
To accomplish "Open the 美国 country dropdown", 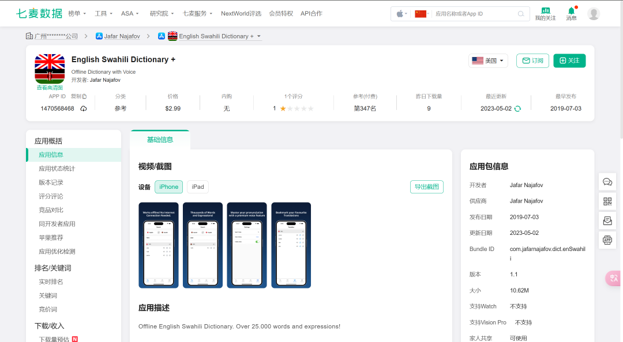I will pyautogui.click(x=488, y=60).
